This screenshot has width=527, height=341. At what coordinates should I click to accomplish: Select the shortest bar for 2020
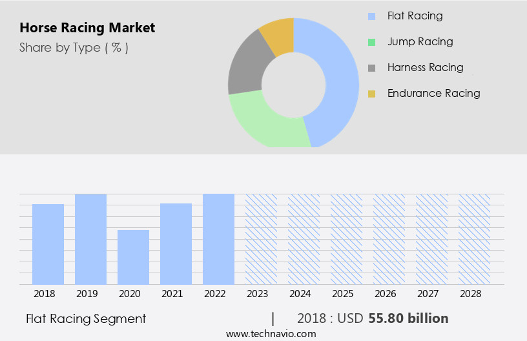click(133, 257)
